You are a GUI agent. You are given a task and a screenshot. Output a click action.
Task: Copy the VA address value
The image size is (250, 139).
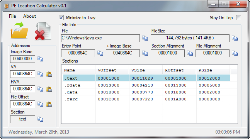40,74
